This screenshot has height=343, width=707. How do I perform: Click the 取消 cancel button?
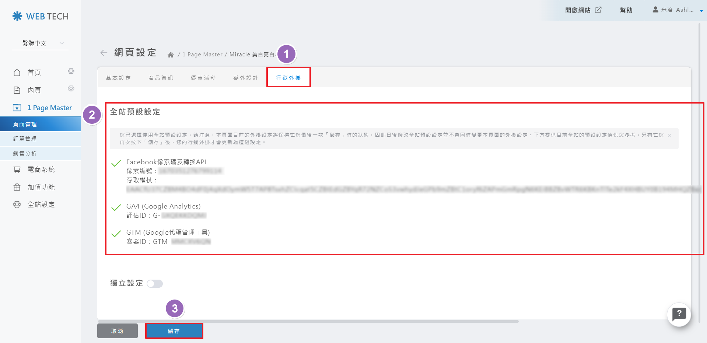(117, 331)
